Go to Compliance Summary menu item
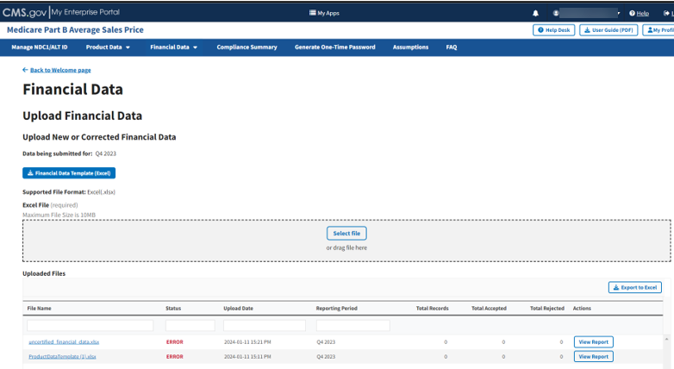This screenshot has height=369, width=674. [x=247, y=47]
